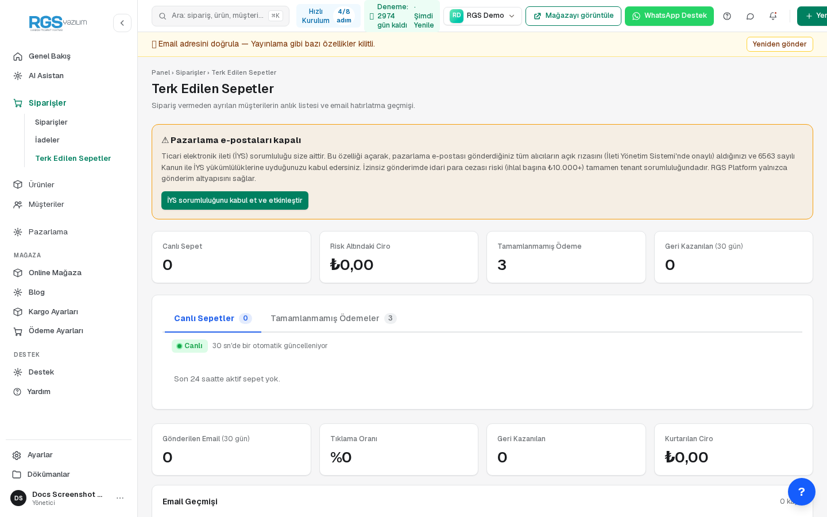This screenshot has height=517, width=827.
Task: Click Şimdi Yenile in the trial banner
Action: pos(424,16)
